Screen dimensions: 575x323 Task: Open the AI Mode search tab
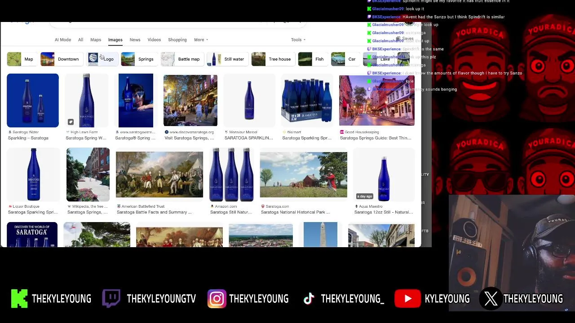(x=63, y=40)
